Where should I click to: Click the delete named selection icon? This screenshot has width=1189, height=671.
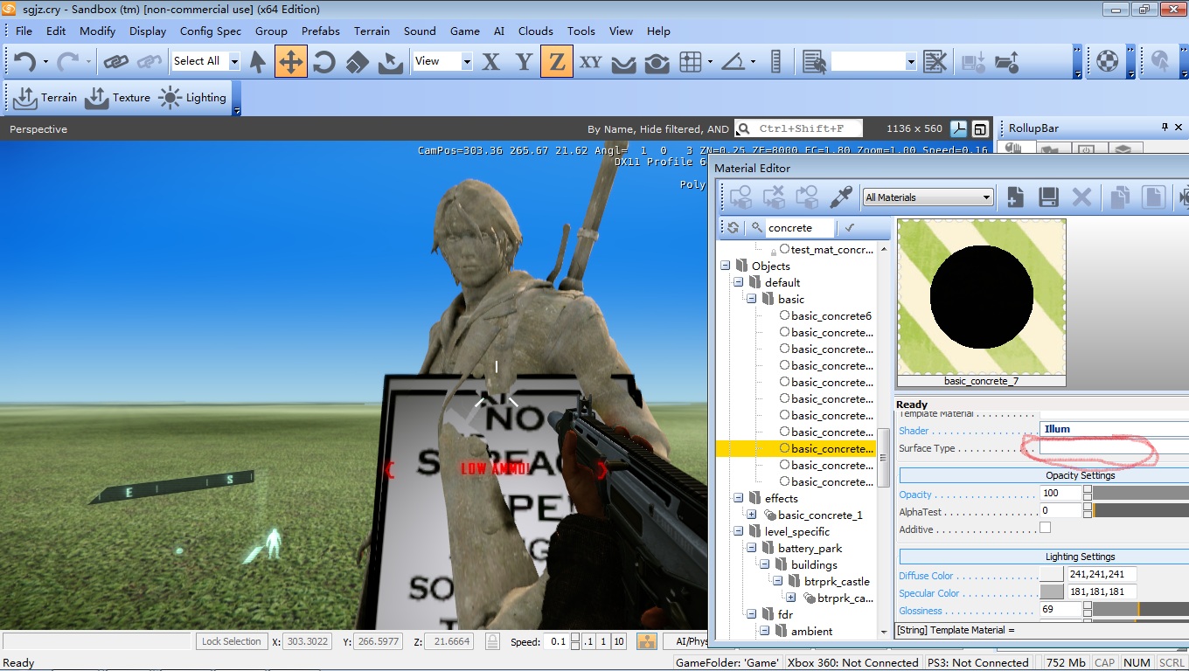coord(935,61)
